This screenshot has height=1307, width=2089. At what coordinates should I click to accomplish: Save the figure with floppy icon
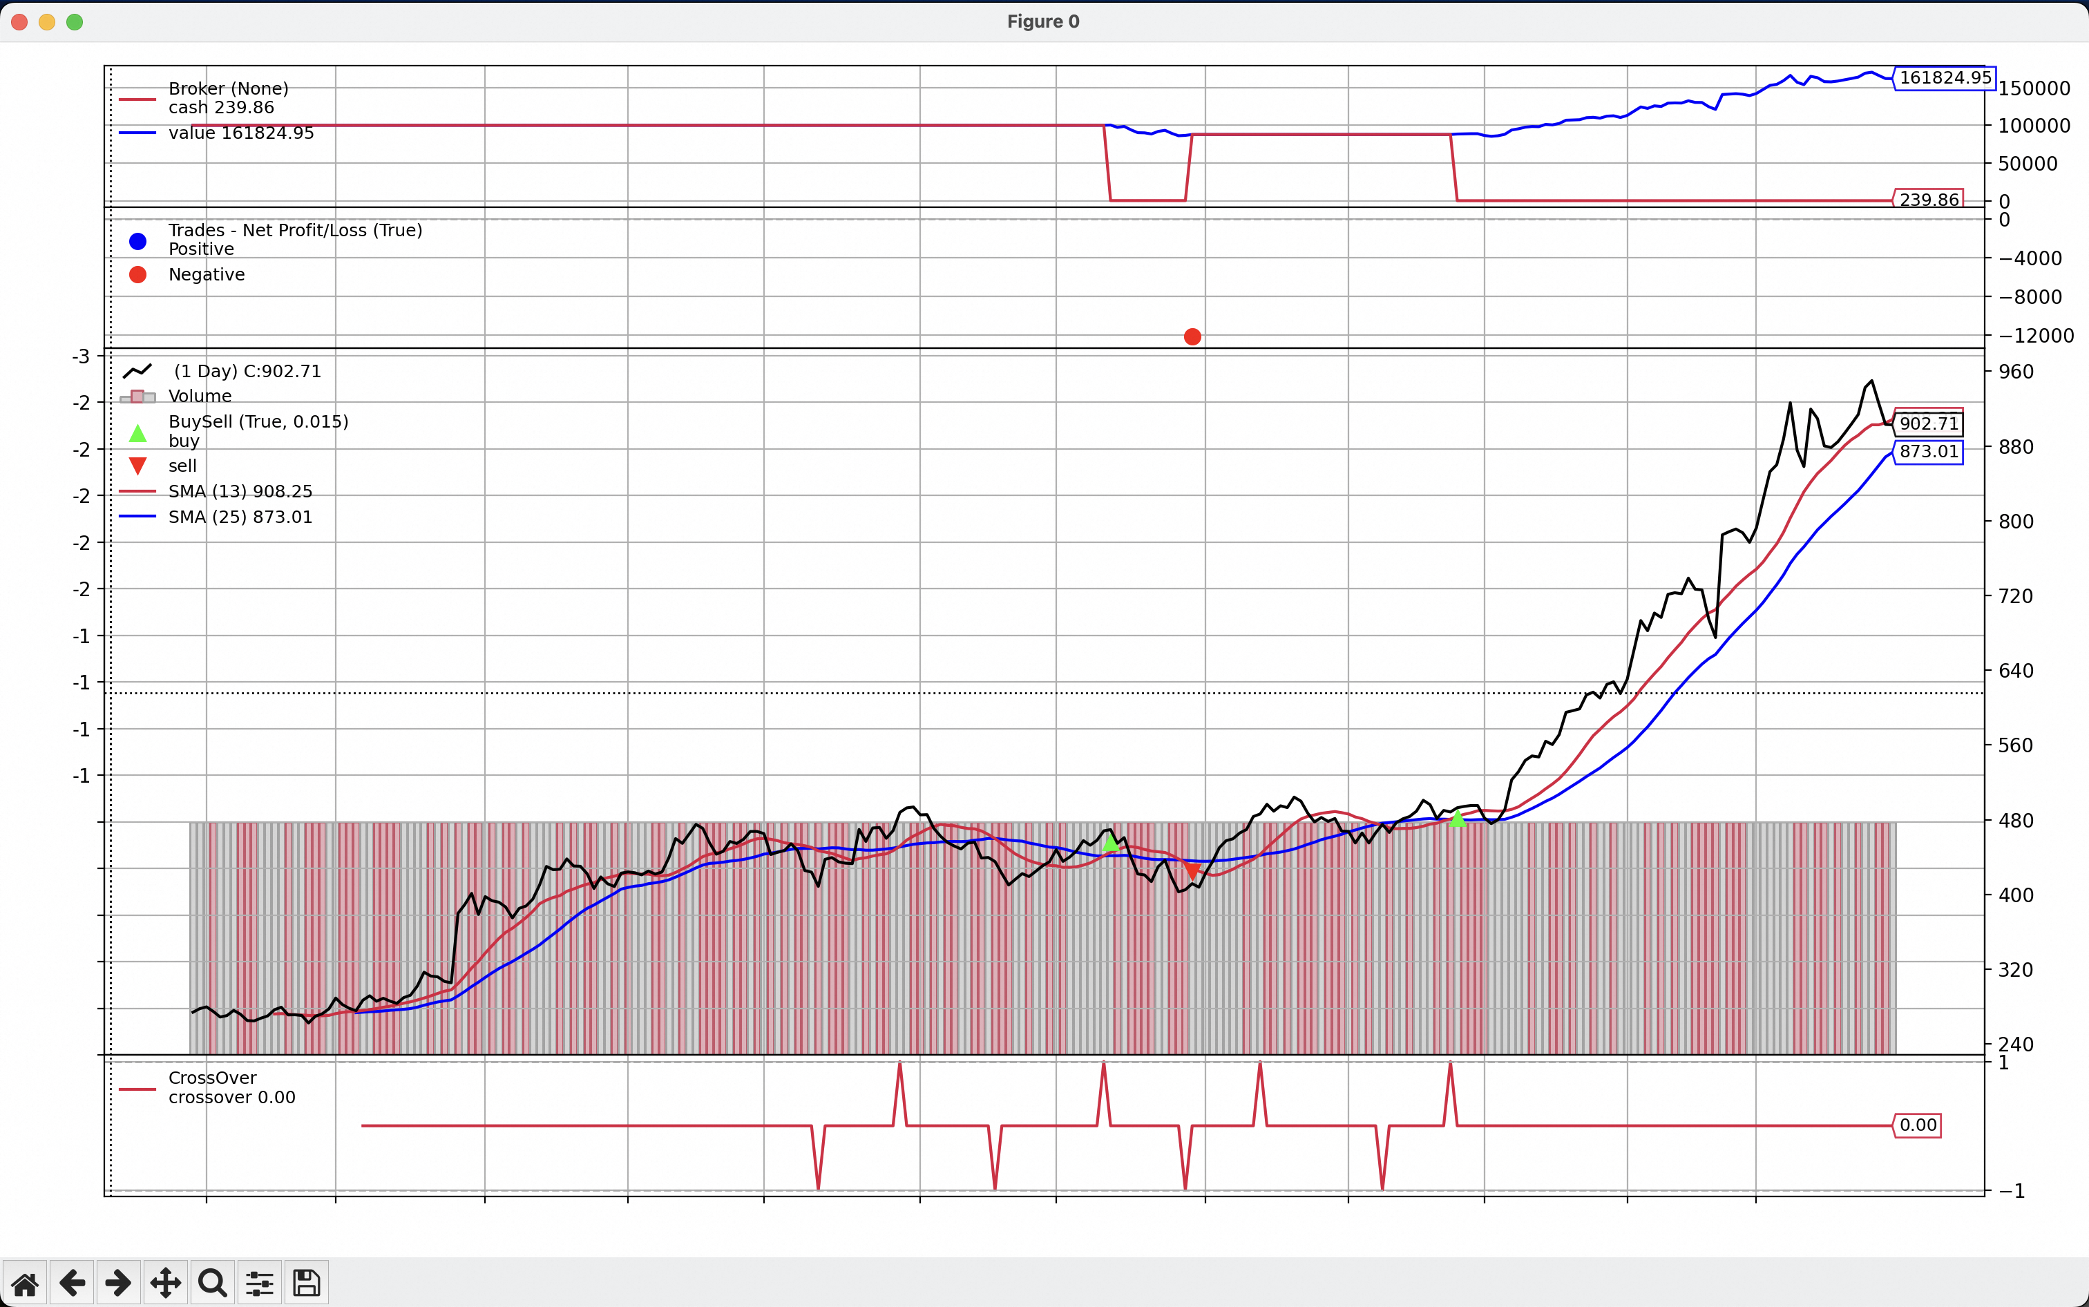click(306, 1283)
